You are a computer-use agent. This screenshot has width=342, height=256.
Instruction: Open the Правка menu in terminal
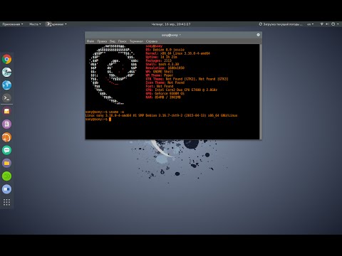[x=102, y=41]
